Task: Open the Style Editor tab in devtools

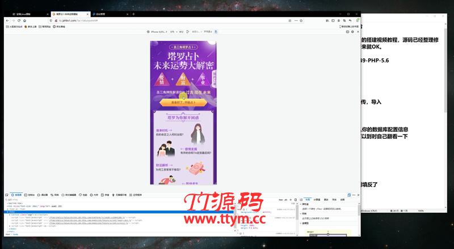Action: 69,195
